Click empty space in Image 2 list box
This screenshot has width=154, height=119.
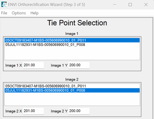point(72,99)
